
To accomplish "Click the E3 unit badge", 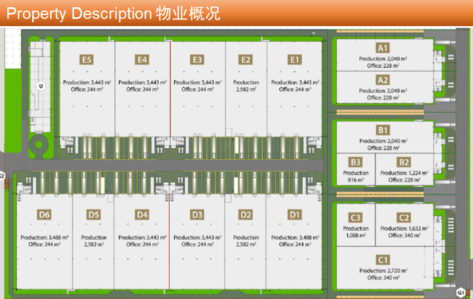I will click(x=196, y=60).
